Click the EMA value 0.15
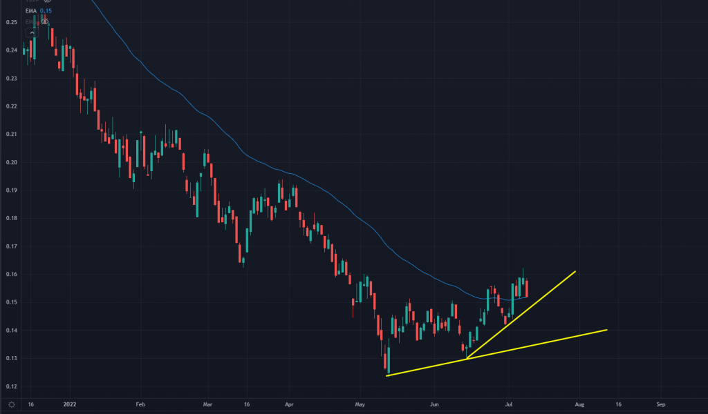 pos(46,11)
